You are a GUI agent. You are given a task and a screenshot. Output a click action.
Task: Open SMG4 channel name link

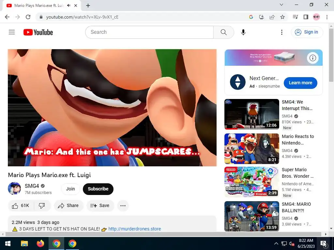point(32,186)
